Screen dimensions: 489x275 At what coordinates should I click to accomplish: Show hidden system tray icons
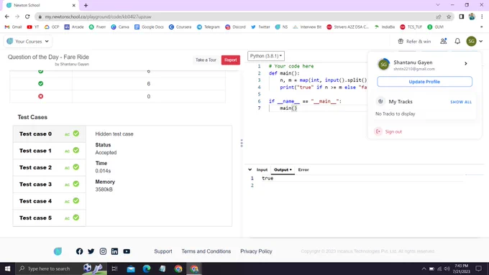coord(424,269)
